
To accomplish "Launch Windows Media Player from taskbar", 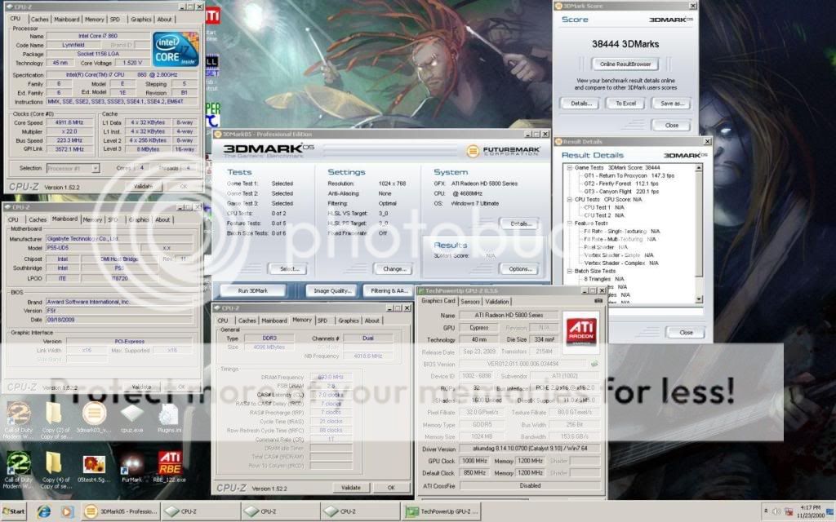I will (67, 511).
